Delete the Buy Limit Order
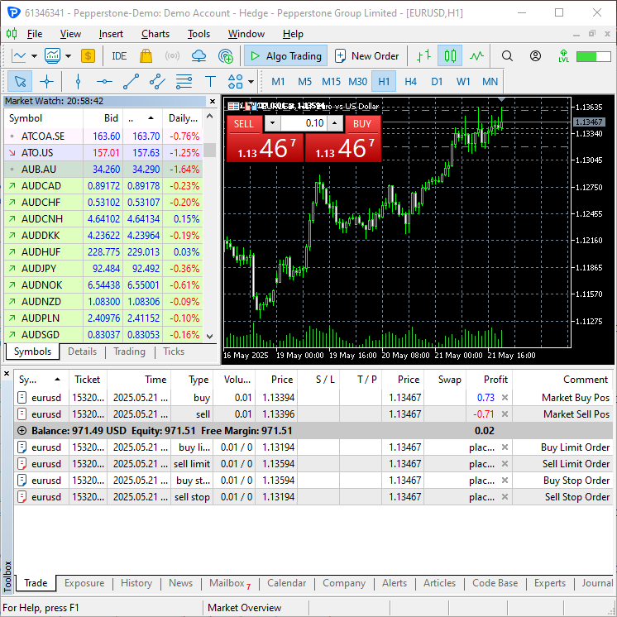 click(505, 447)
